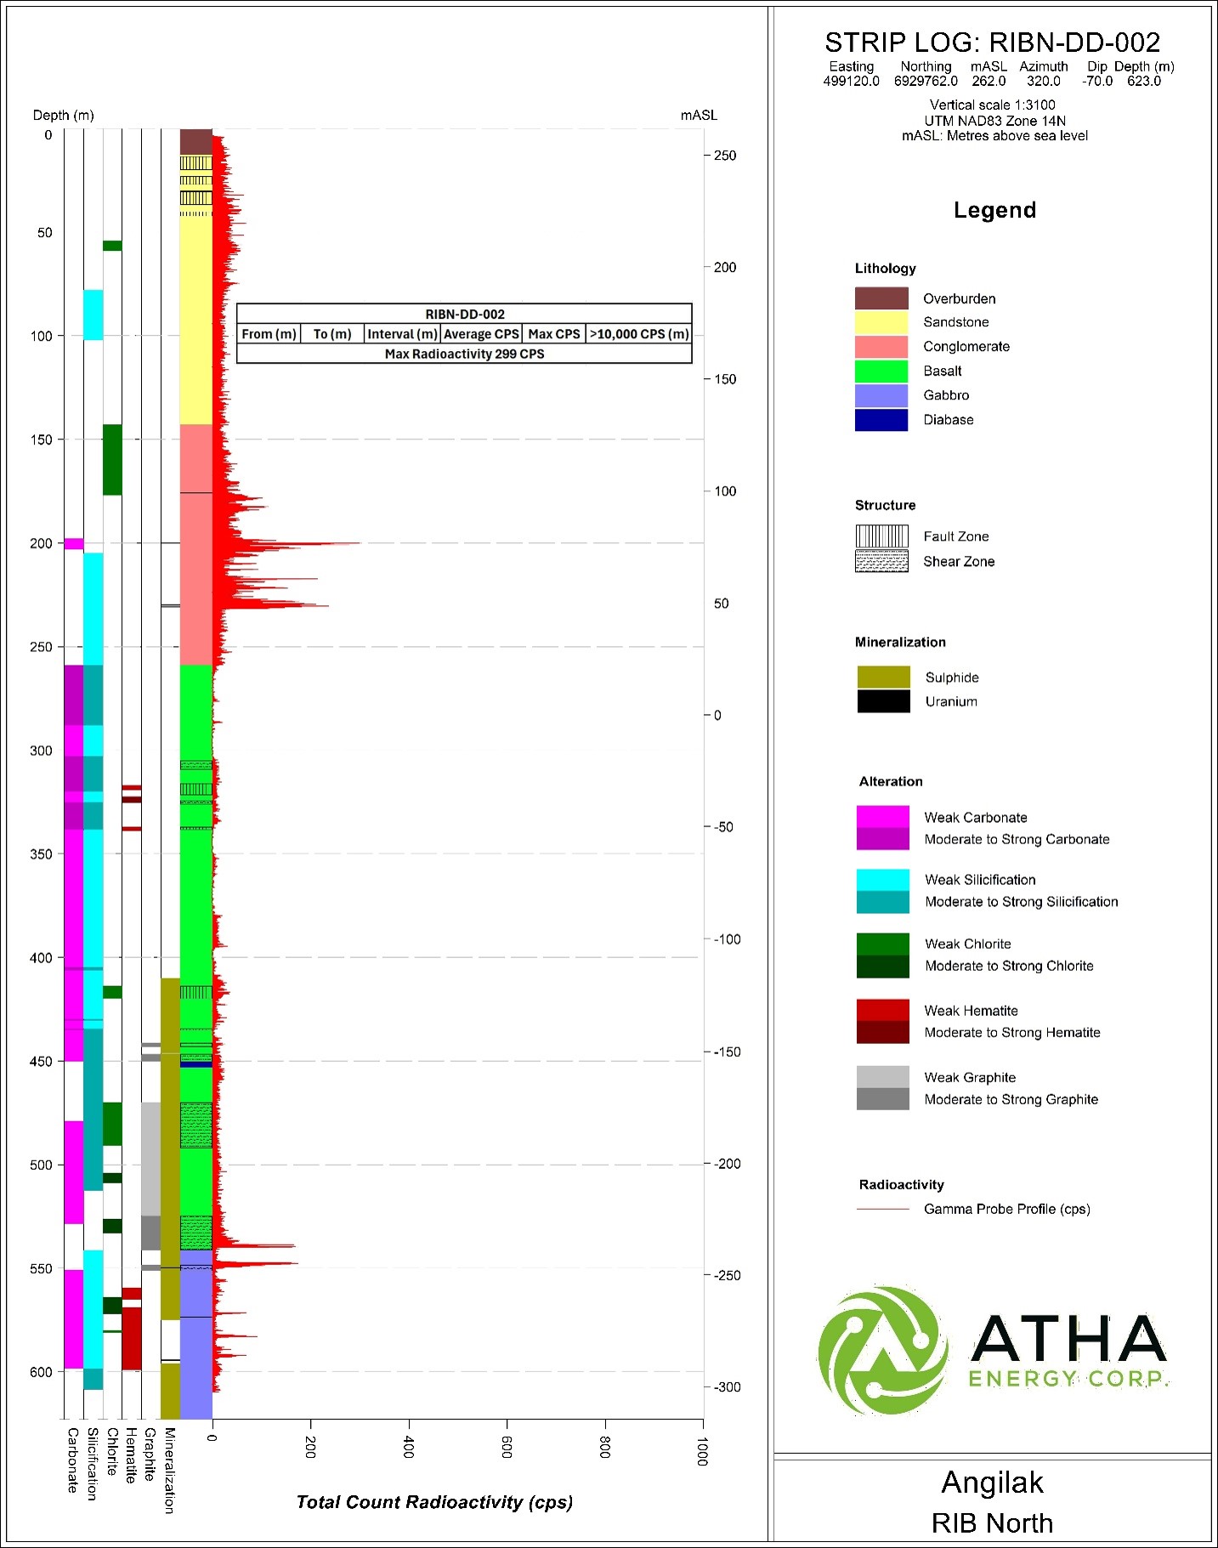
Task: Click the ATHA Energy green circular logo
Action: [x=883, y=1350]
